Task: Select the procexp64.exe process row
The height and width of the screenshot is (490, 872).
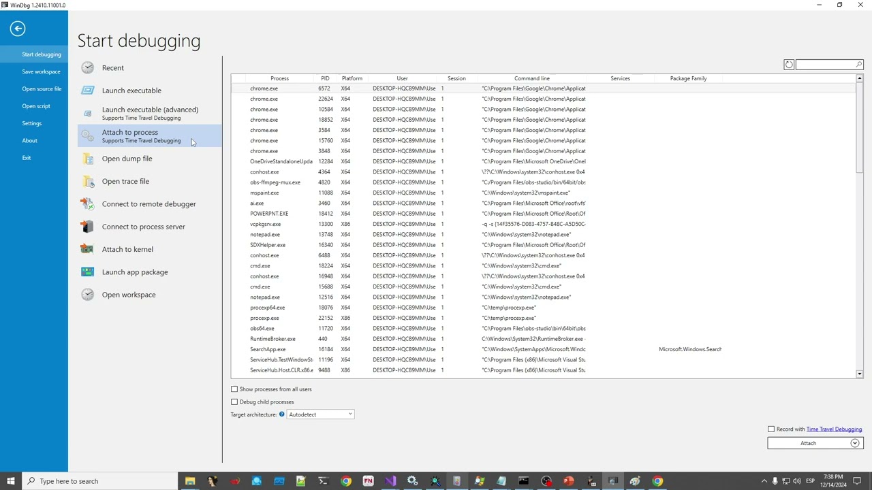Action: point(543,308)
